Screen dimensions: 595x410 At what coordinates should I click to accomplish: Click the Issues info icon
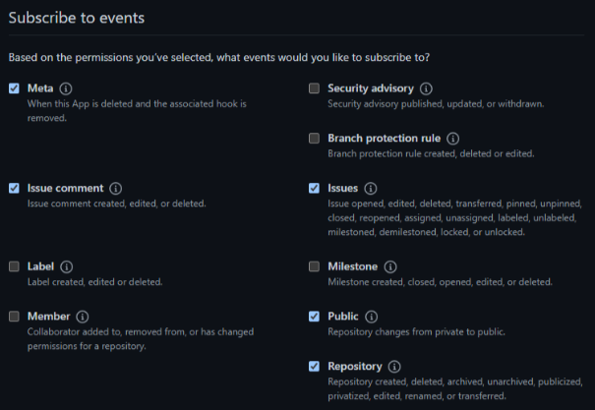(x=371, y=188)
